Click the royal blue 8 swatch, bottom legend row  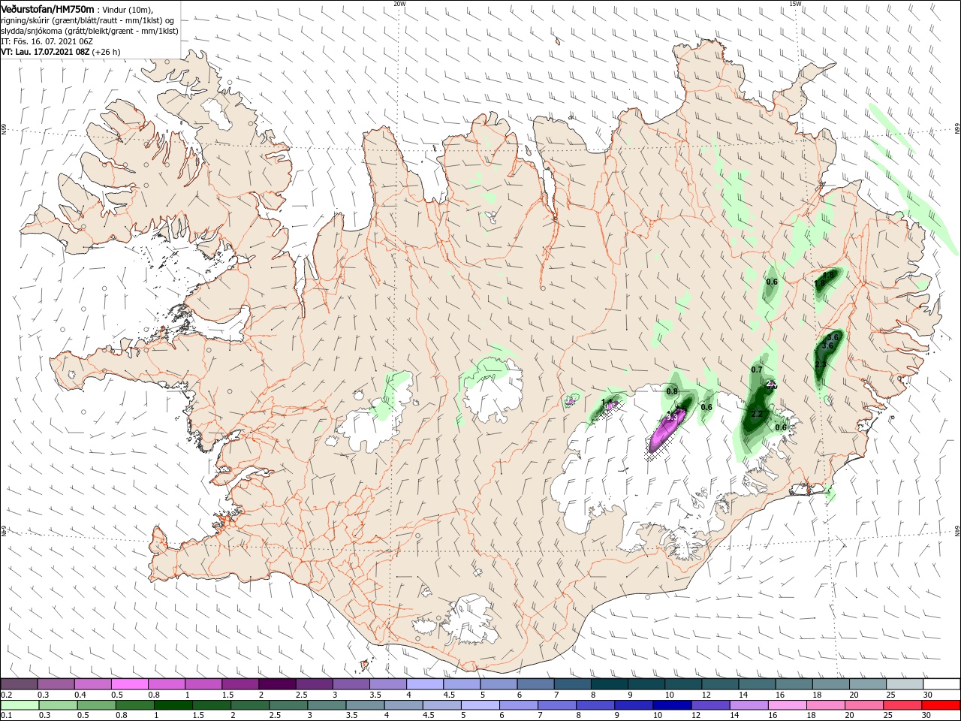[x=595, y=705]
